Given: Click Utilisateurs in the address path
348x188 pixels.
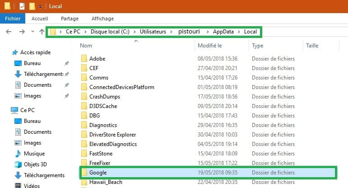Looking at the screenshot, I should tap(153, 32).
